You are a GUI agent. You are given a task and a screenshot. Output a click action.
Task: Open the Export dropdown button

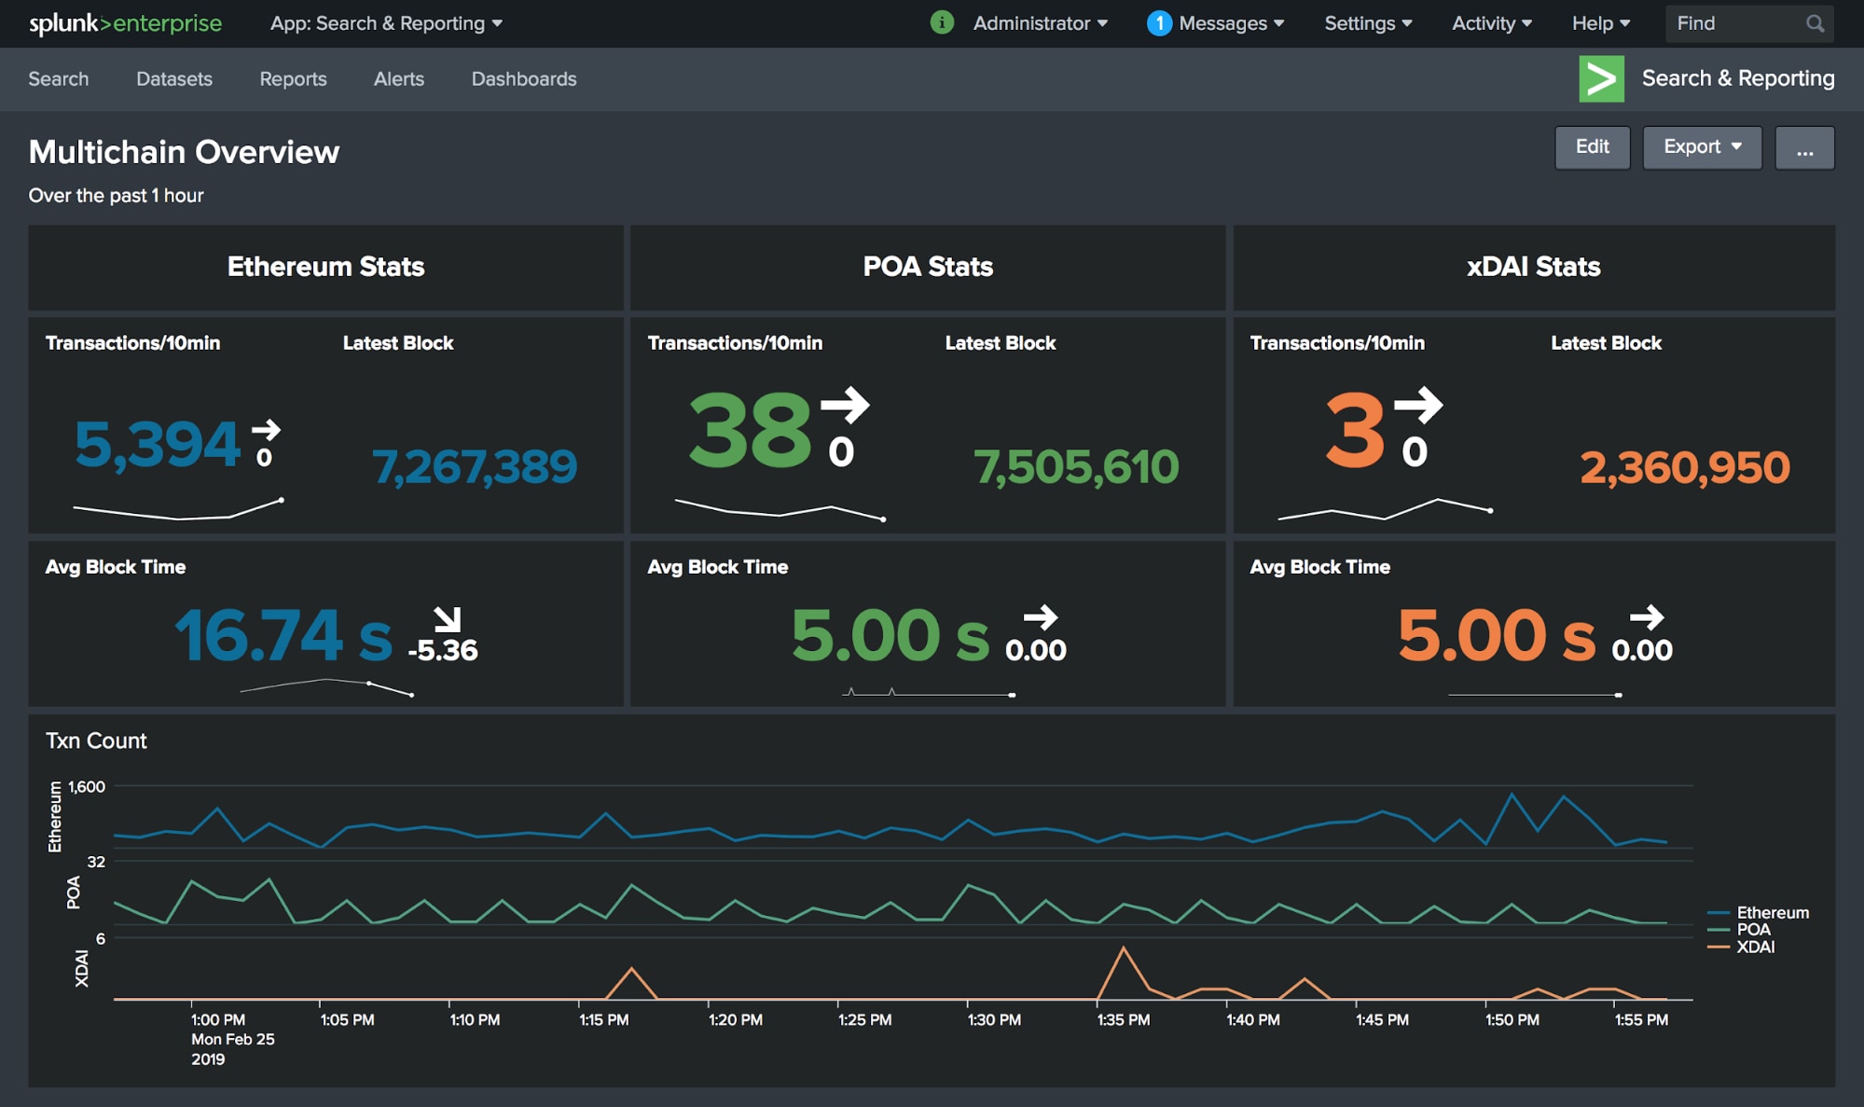click(x=1702, y=147)
